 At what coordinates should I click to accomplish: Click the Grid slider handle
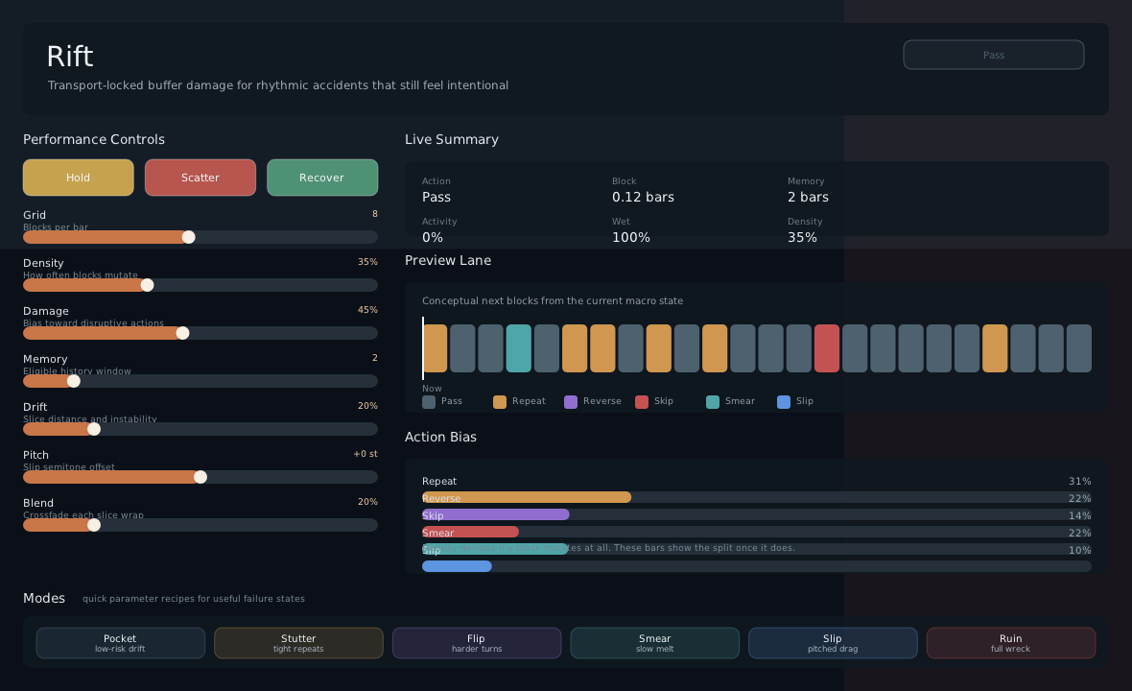click(x=188, y=237)
